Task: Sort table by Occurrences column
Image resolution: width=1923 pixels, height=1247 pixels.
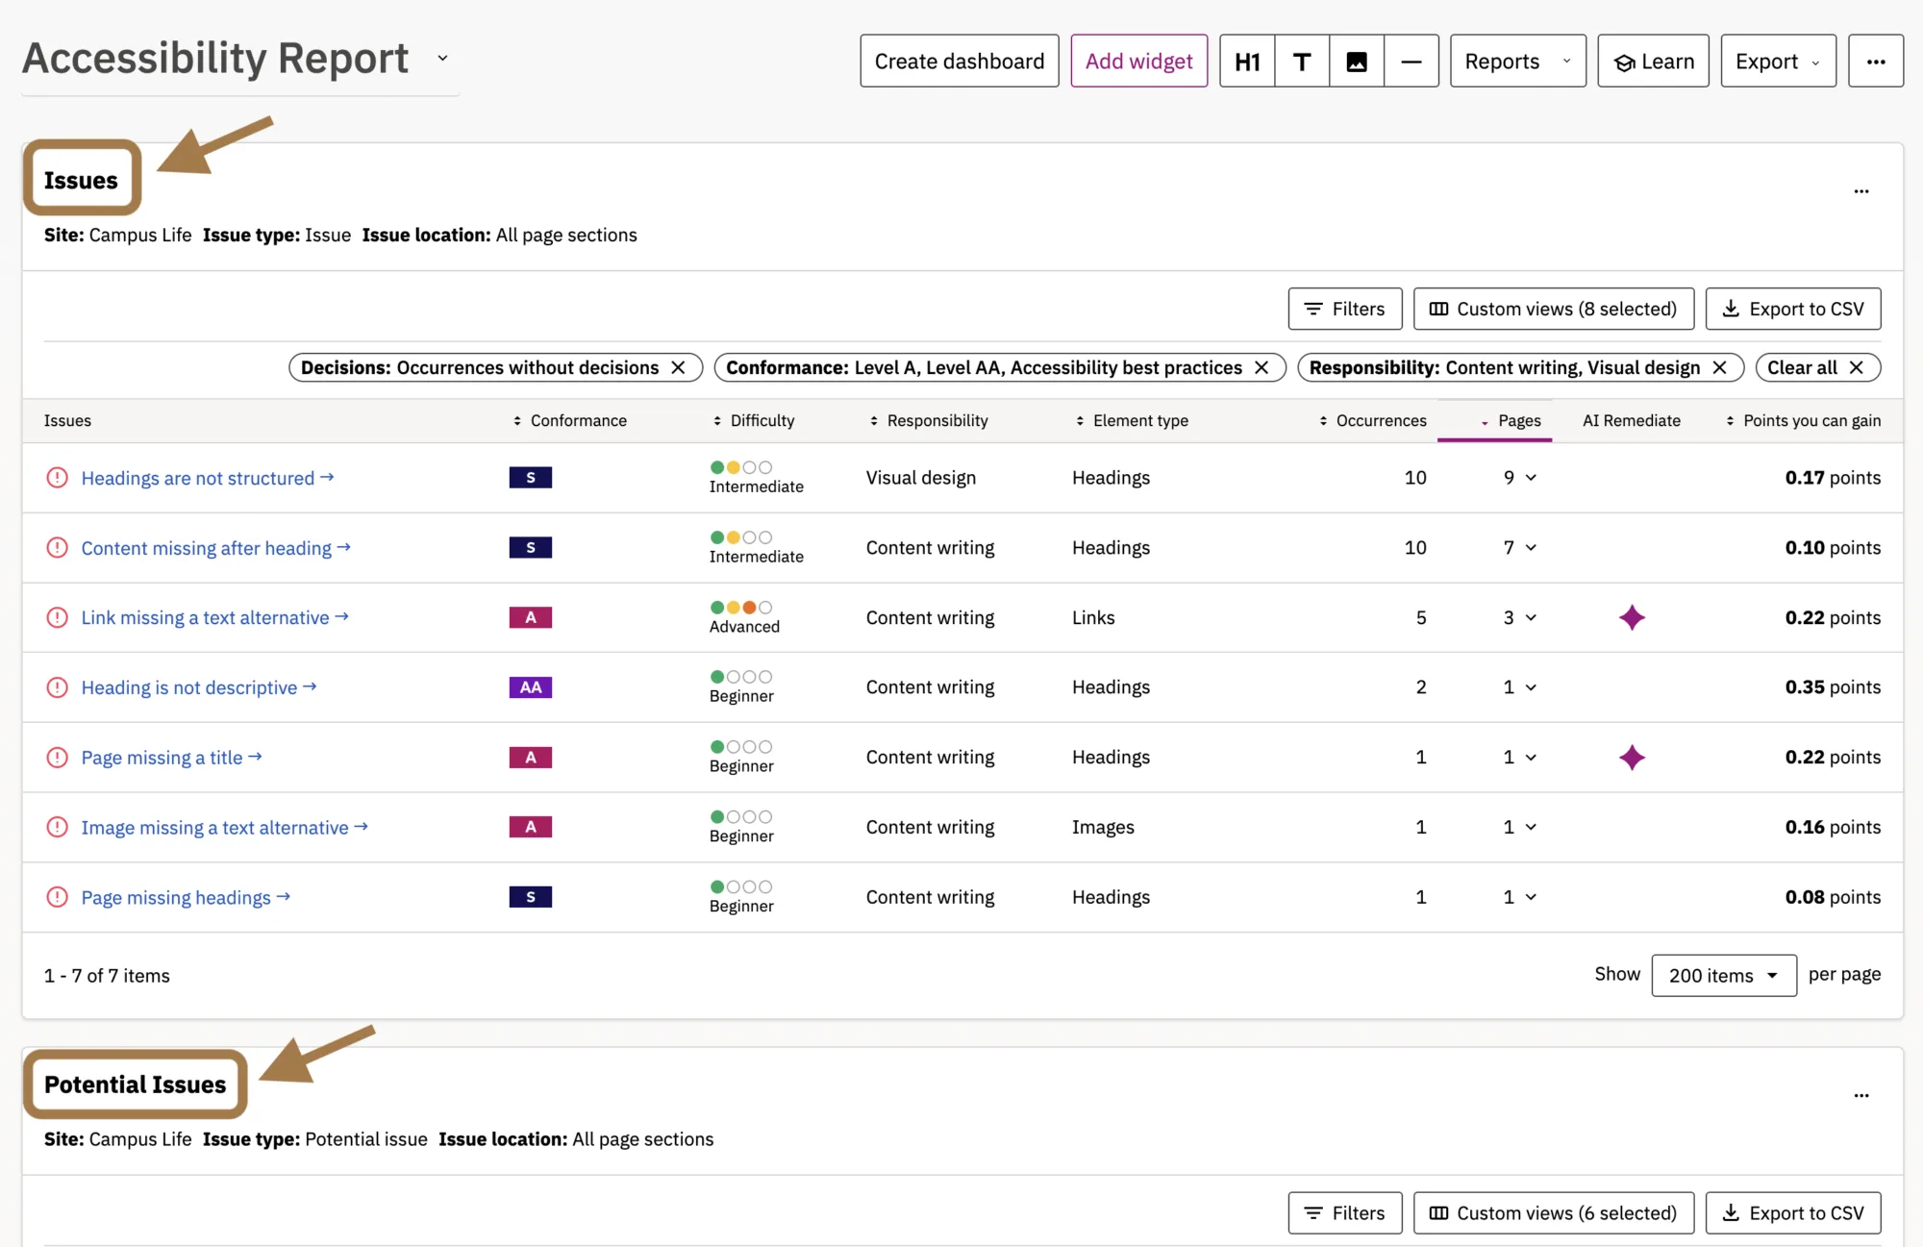Action: [1373, 421]
